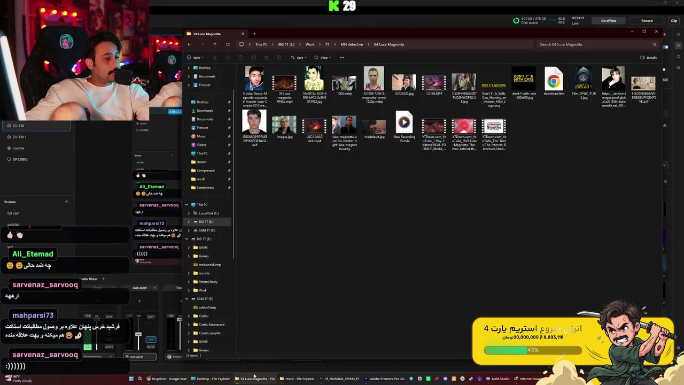684x385 pixels.
Task: Click 'Work' in the breadcrumb path
Action: tap(310, 44)
